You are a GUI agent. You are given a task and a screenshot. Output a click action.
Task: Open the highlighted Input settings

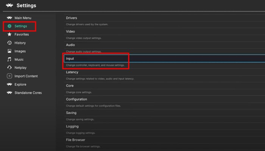164,59
